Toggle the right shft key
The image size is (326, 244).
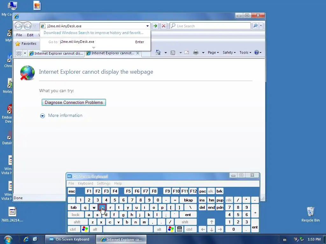click(185, 222)
